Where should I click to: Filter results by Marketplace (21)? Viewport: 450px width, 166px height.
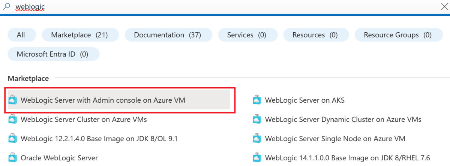point(80,35)
